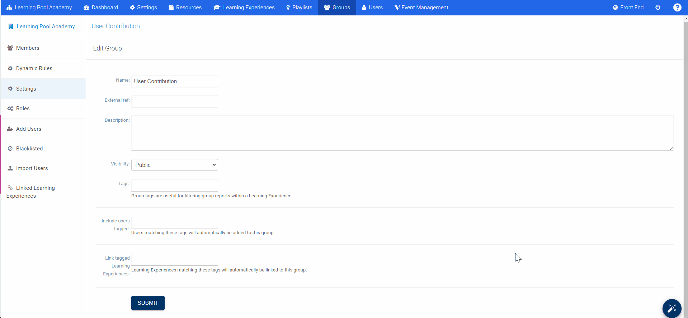Click into the Description text area
688x318 pixels.
pos(402,133)
